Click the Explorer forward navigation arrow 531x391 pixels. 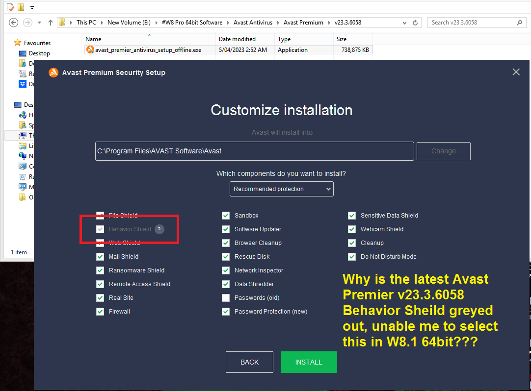(27, 23)
